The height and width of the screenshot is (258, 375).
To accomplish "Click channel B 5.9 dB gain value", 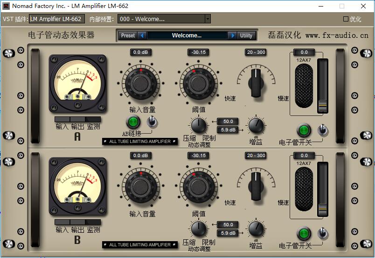I will [228, 233].
